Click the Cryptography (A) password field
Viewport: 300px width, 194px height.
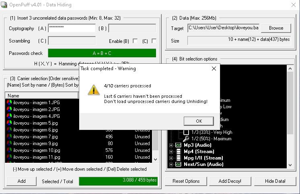coord(72,28)
